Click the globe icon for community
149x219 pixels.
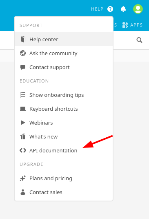[23, 53]
